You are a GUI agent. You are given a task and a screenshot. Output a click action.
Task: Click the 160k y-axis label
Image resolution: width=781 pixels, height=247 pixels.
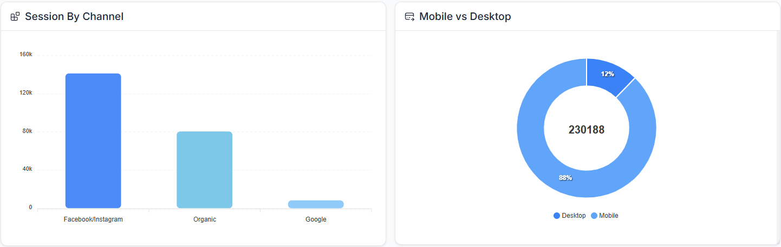(x=26, y=55)
